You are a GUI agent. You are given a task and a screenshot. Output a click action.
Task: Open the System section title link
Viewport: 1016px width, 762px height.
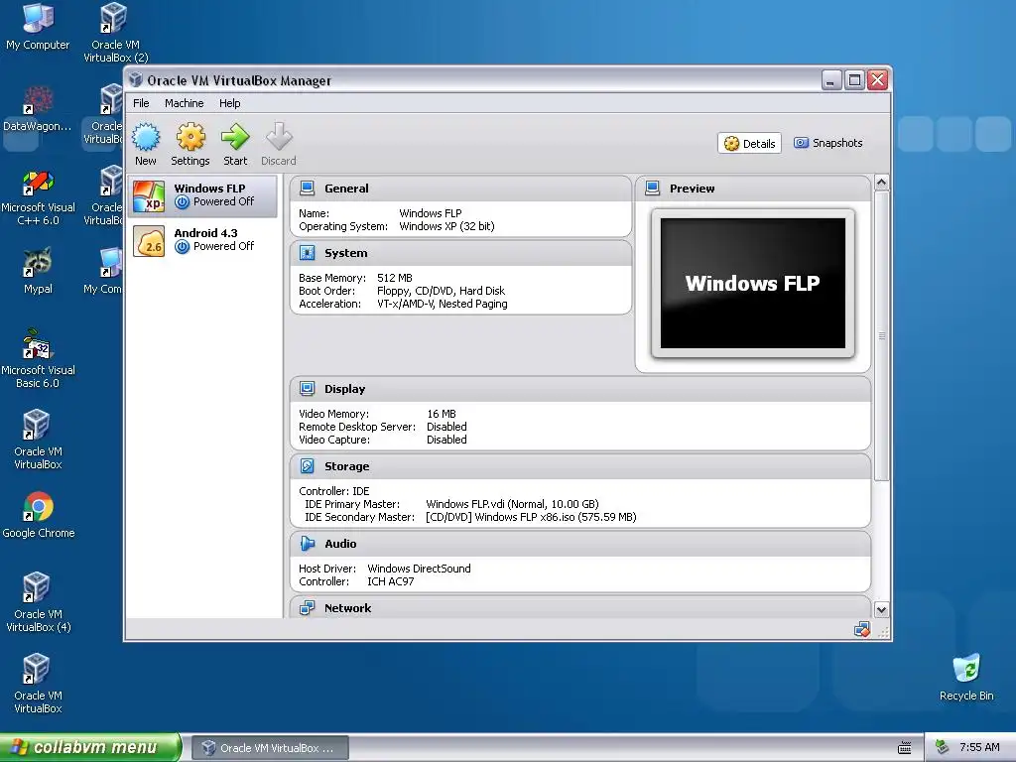(x=346, y=253)
